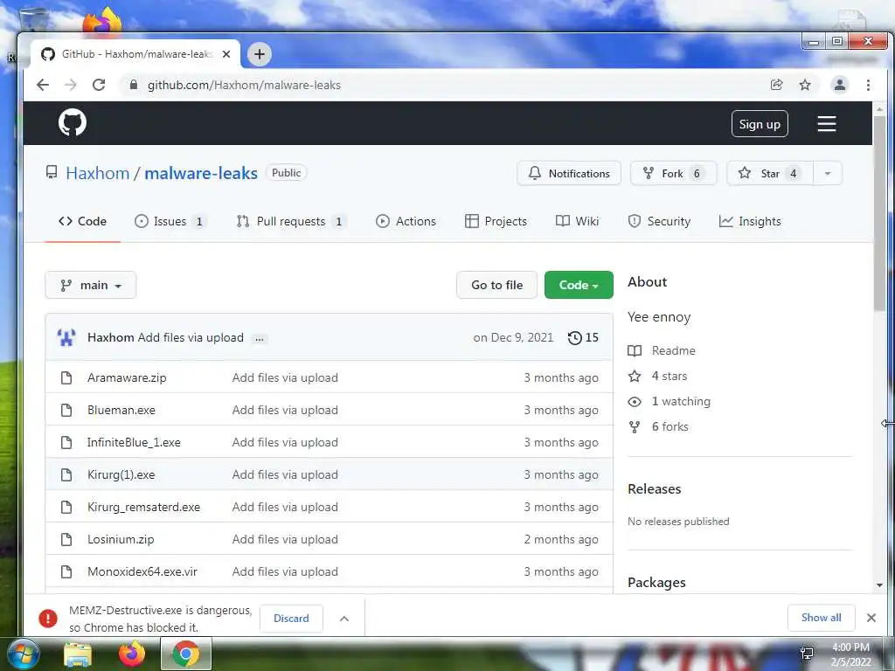The width and height of the screenshot is (895, 671).
Task: Click the address bar URL field
Action: click(445, 85)
